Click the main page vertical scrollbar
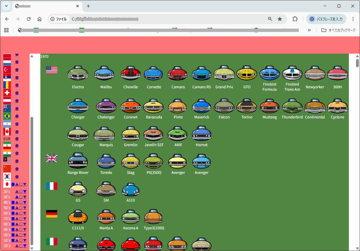Image resolution: width=360 pixels, height=251 pixels. 357,151
